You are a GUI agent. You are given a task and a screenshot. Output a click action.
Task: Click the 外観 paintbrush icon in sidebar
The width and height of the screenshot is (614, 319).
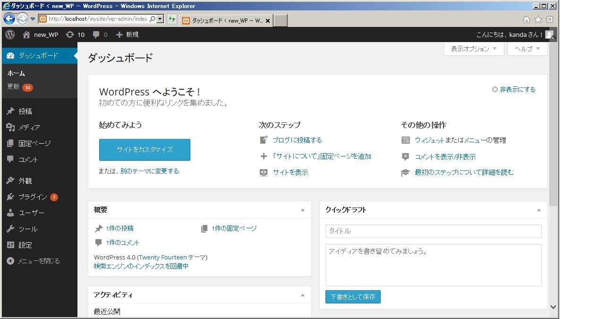tap(10, 181)
